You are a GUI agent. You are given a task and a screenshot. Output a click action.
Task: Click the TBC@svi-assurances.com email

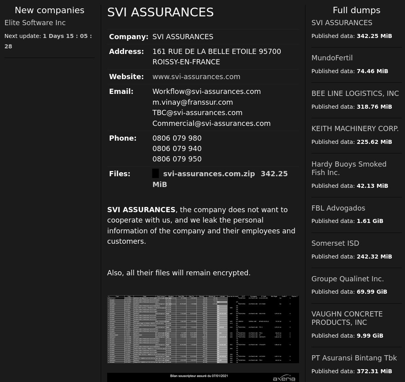pos(198,113)
